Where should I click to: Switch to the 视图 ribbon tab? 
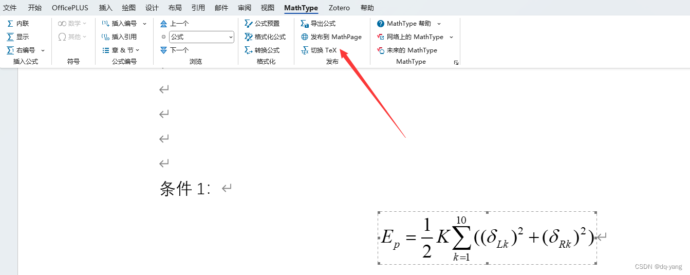[268, 8]
